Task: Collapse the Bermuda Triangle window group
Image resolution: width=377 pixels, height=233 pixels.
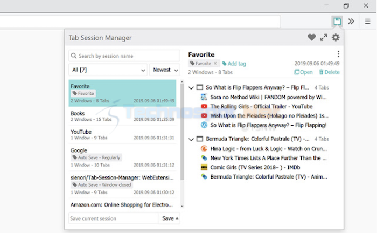Action: click(x=191, y=139)
